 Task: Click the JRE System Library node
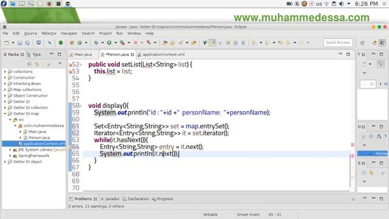coord(40,150)
